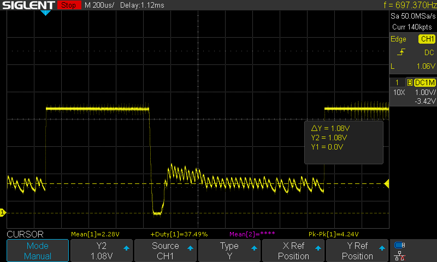Toggle the cursor Mode Manual softkey
The width and height of the screenshot is (437, 262).
click(x=38, y=251)
